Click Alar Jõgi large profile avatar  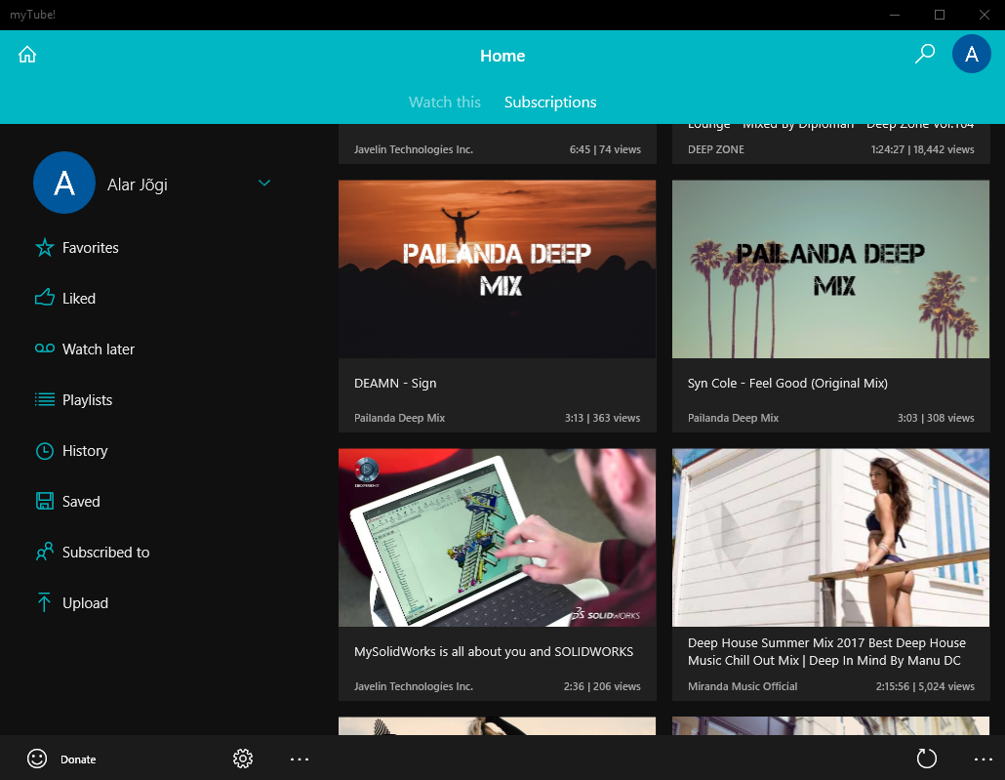(x=64, y=183)
